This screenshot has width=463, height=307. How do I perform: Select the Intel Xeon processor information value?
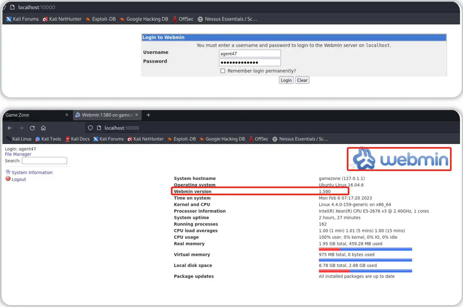(374, 211)
